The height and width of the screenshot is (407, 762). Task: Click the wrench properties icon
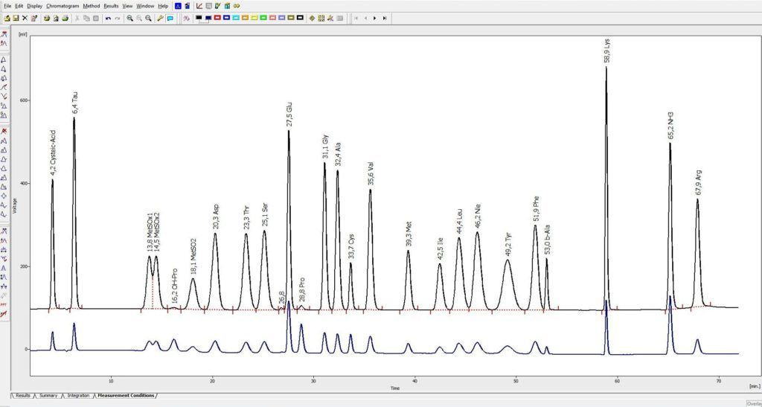[160, 18]
